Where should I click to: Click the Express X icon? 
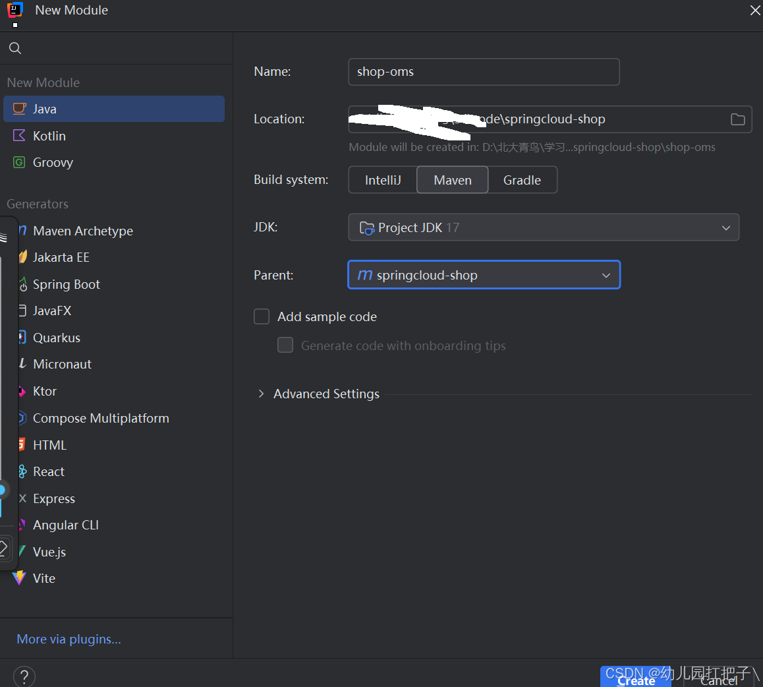[22, 498]
